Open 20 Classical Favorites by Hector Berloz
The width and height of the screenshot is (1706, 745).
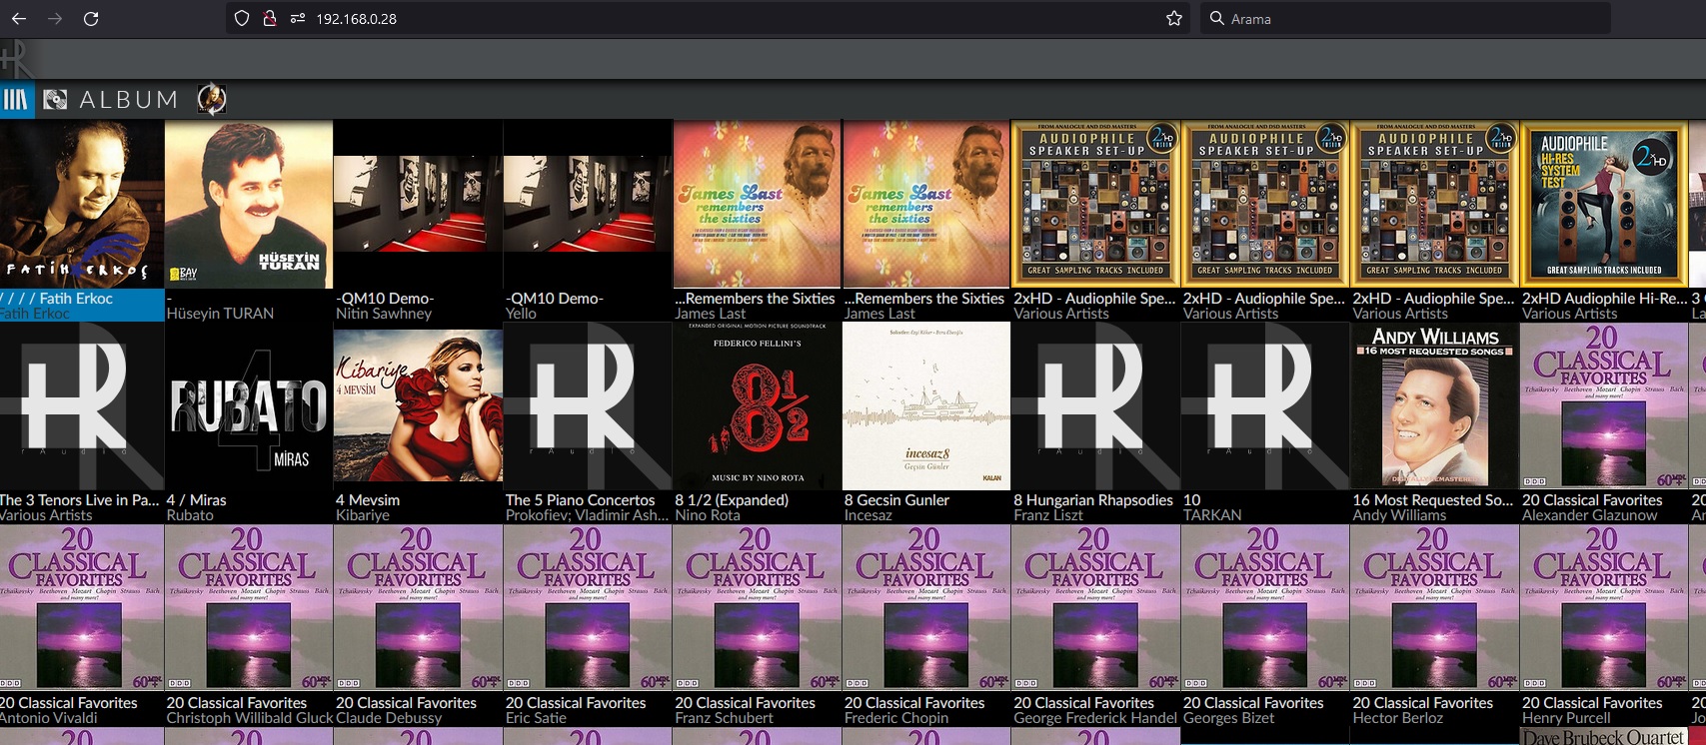pyautogui.click(x=1434, y=609)
